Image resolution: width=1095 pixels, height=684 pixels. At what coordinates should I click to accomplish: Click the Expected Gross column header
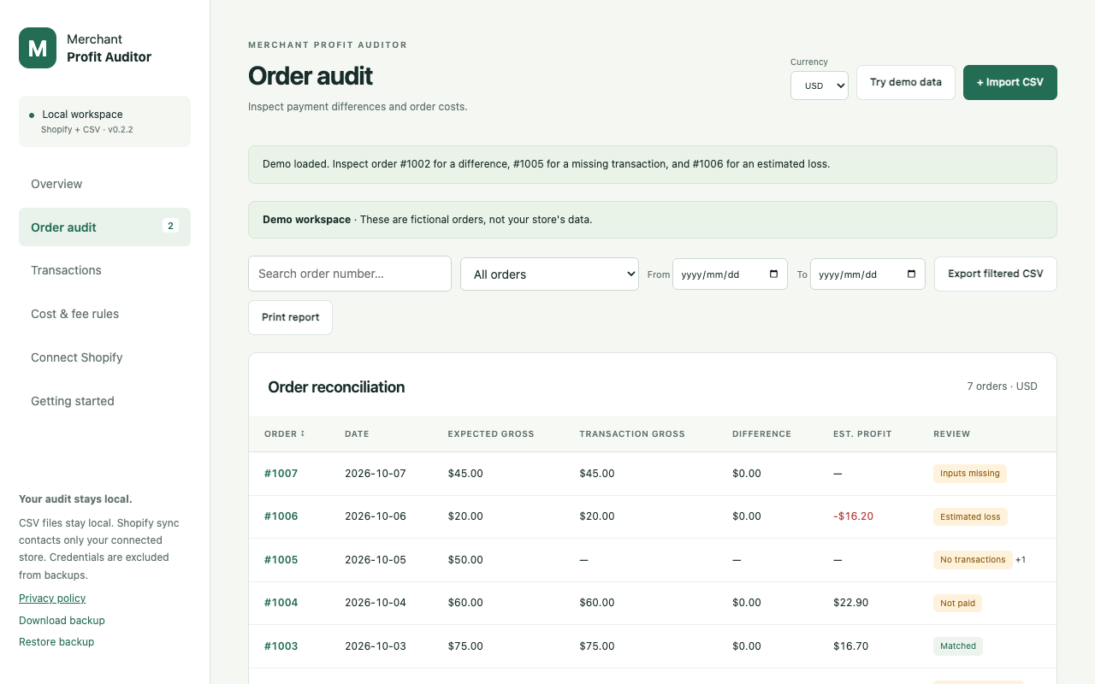(491, 433)
